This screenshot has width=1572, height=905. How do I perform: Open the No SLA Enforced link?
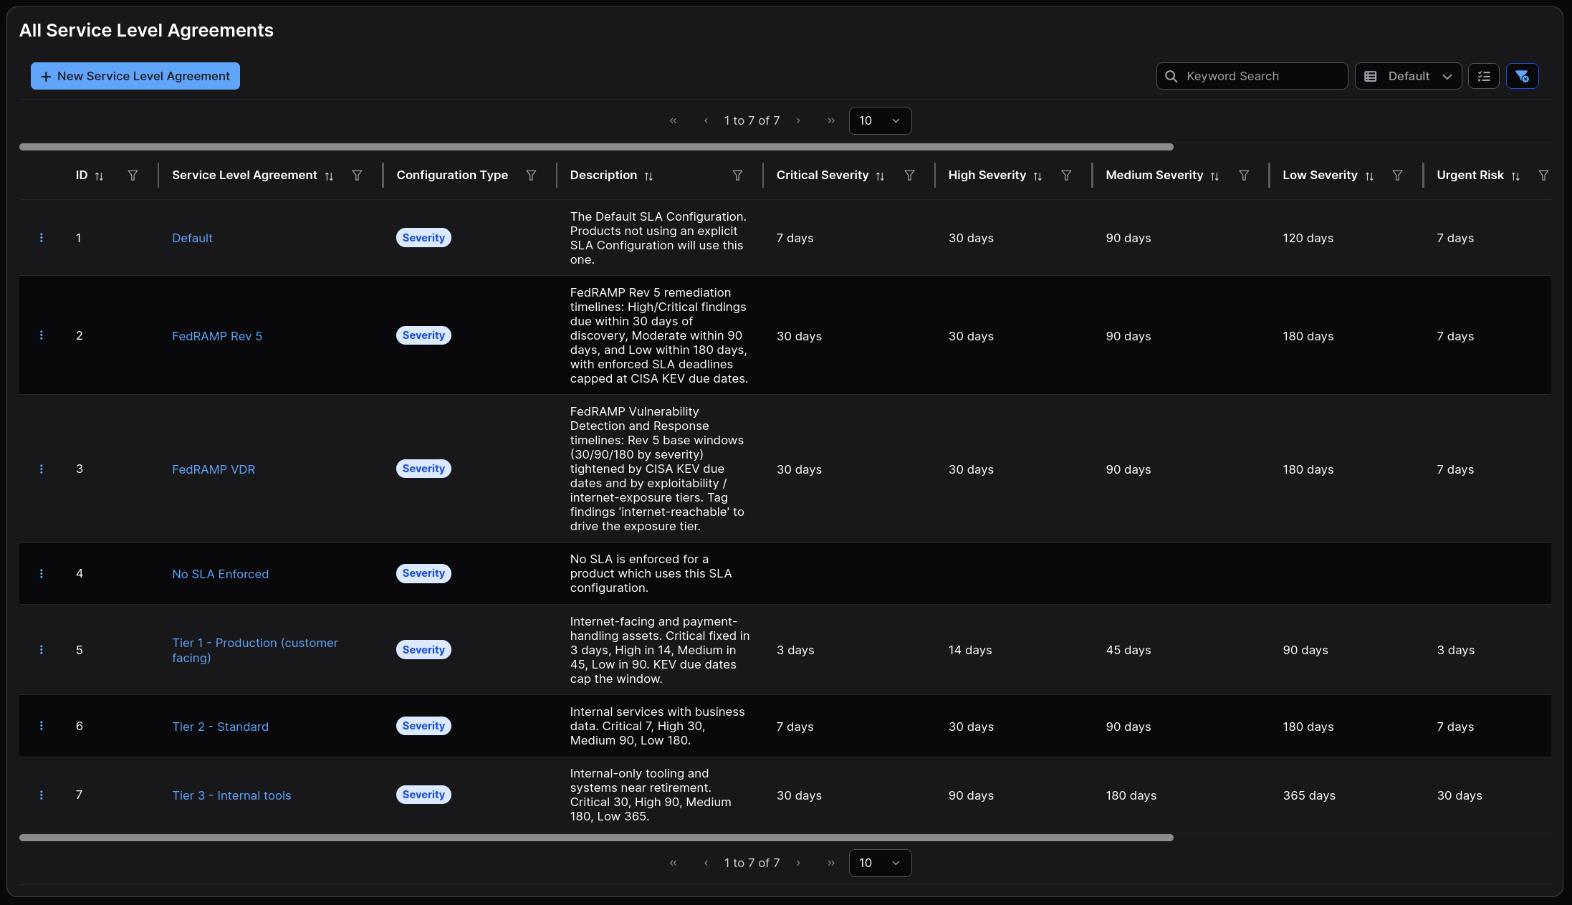pos(220,574)
